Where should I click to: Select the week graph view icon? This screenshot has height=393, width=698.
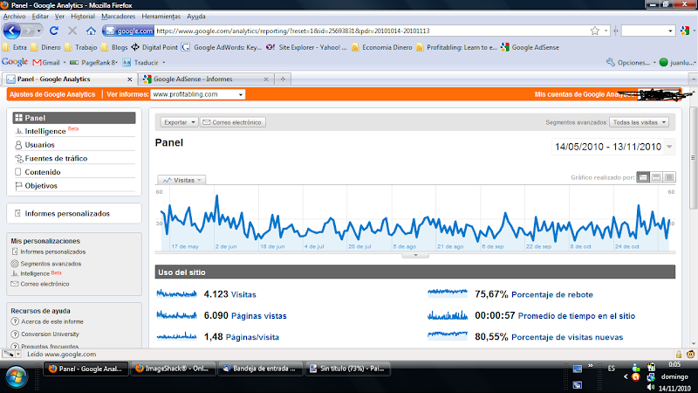656,177
